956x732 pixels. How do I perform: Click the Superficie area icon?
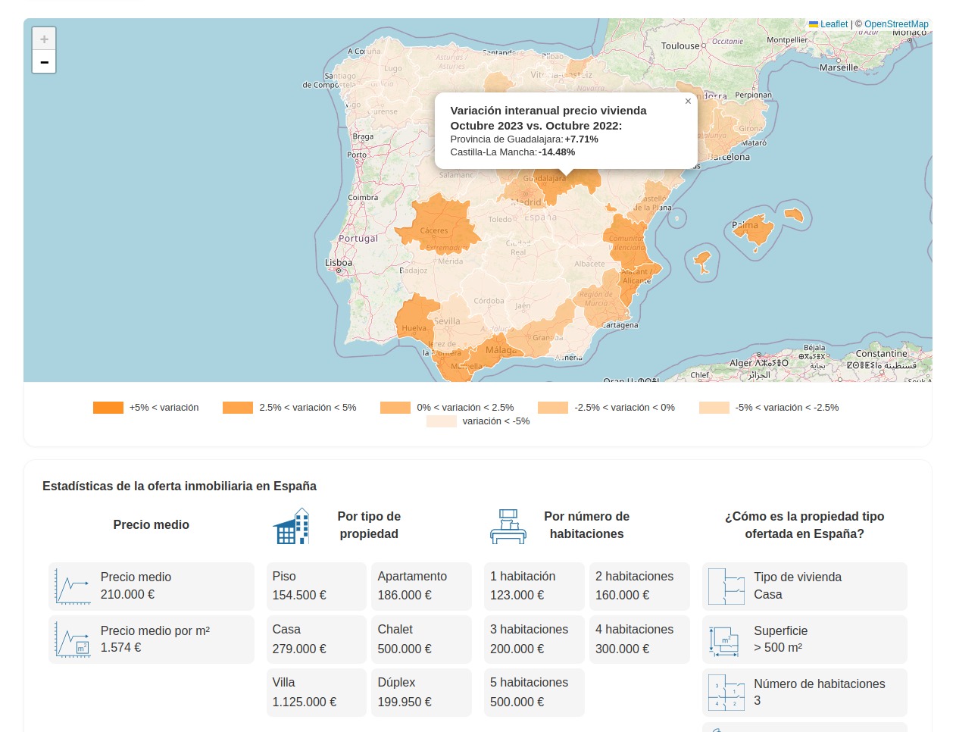pos(726,640)
